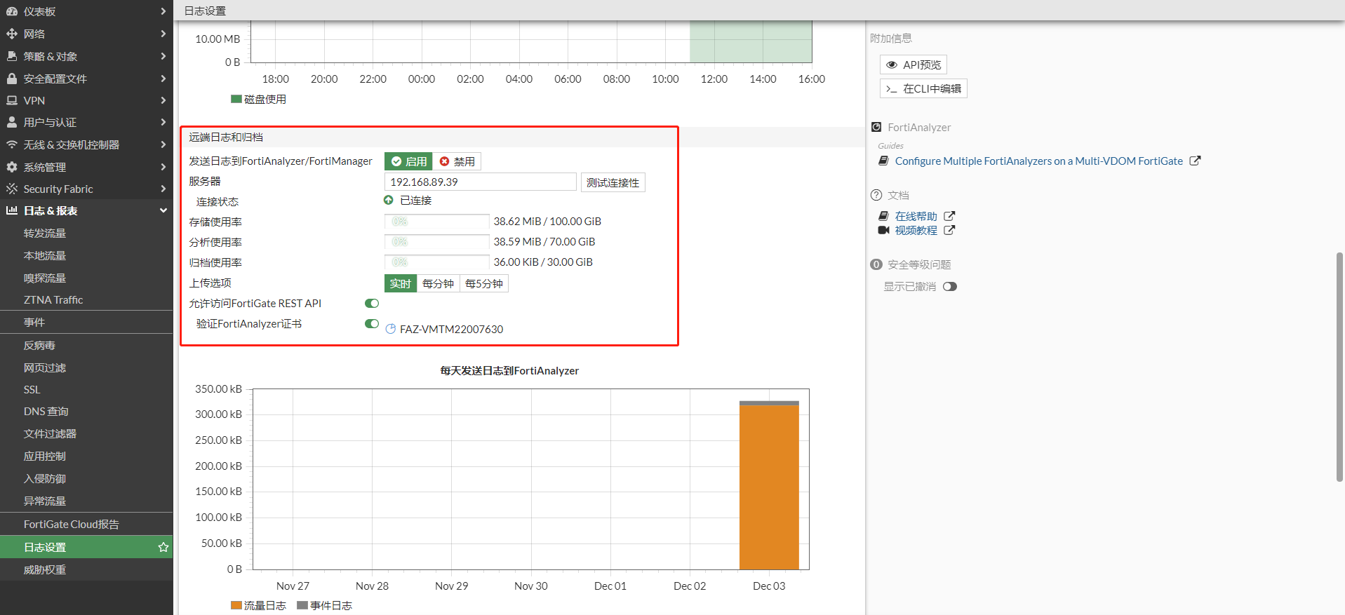Click the eye icon on API预览
The width and height of the screenshot is (1345, 615).
tap(892, 65)
